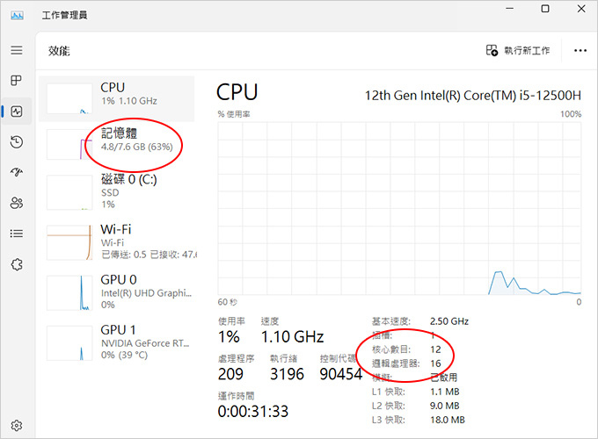Click the CPU mini usage graph thumbnail

point(69,98)
